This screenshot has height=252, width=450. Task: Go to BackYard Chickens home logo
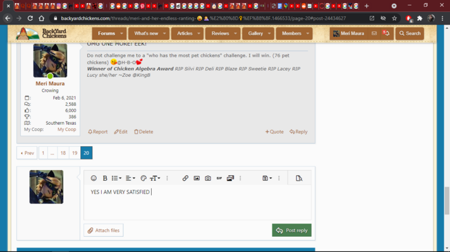click(41, 33)
